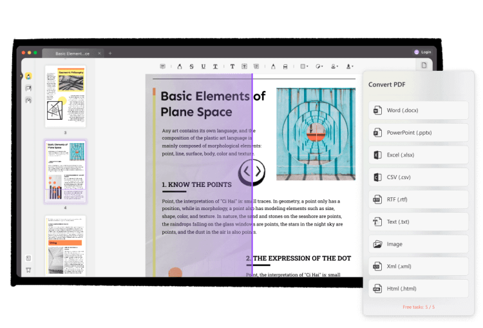Select the text callout tool
The height and width of the screenshot is (328, 483).
256,66
